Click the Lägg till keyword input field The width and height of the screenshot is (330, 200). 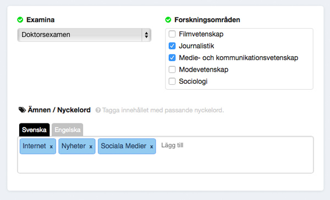[x=235, y=145]
